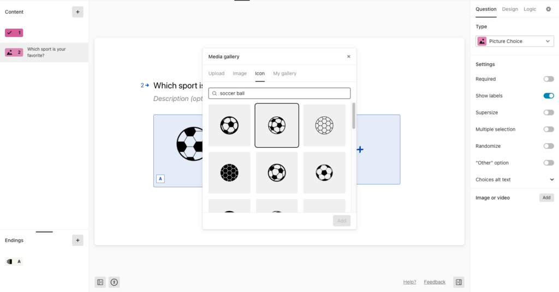This screenshot has height=292, width=559.
Task: Open the Picture Choice type dropdown
Action: tap(514, 41)
